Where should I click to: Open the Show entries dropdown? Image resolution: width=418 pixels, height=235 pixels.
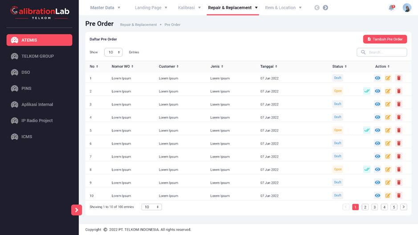(x=113, y=53)
